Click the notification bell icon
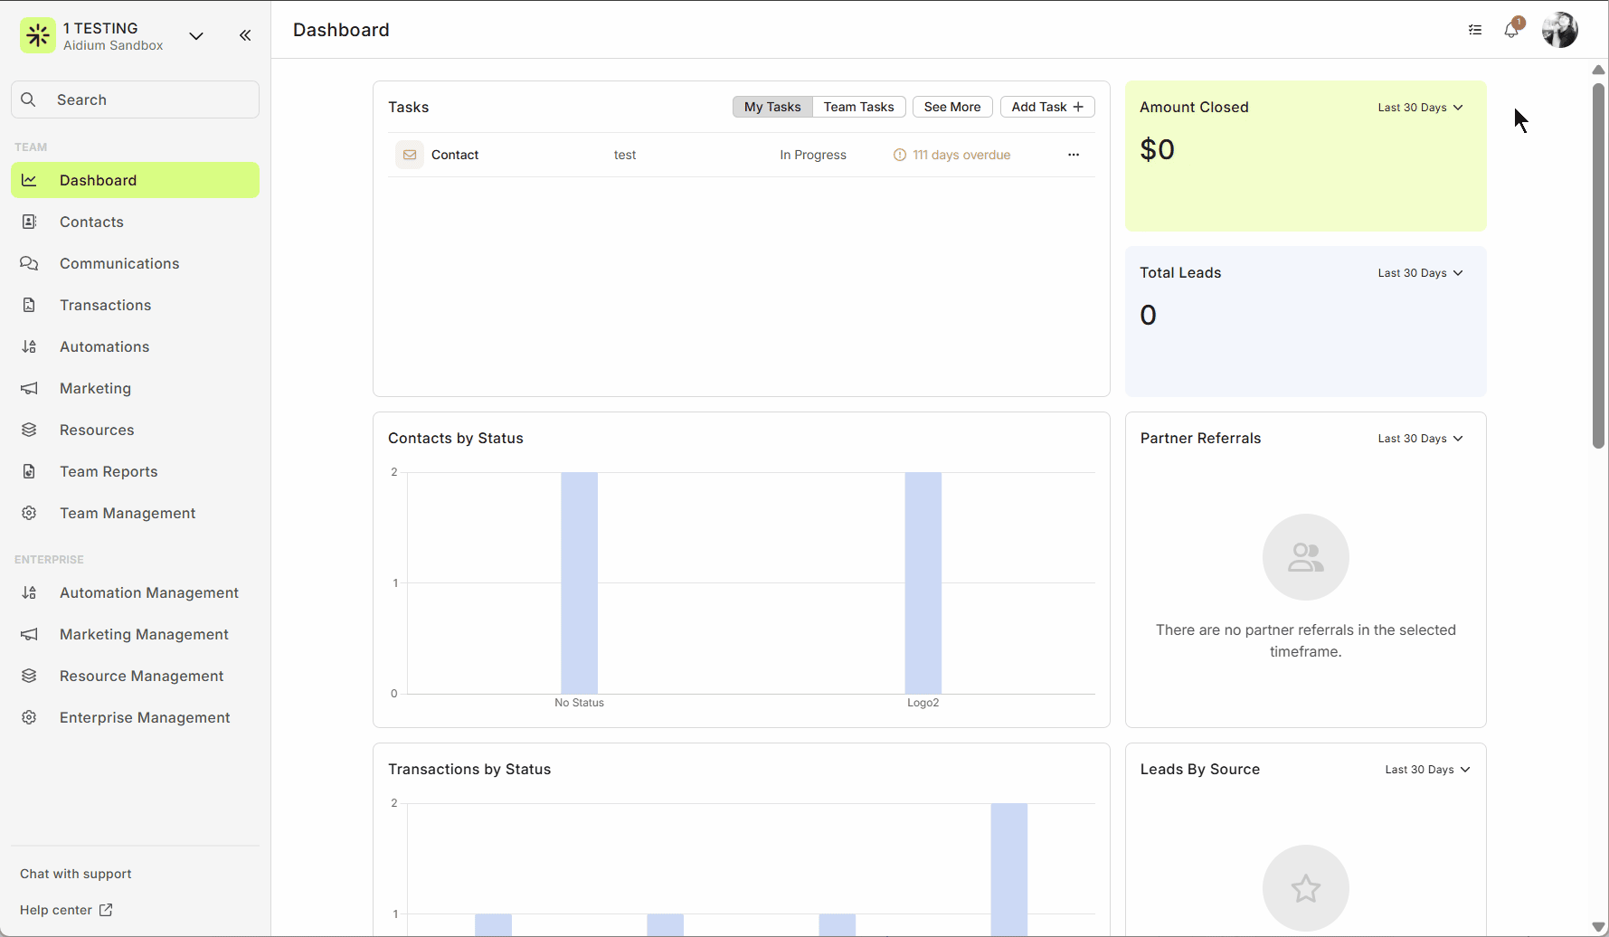 pyautogui.click(x=1510, y=31)
